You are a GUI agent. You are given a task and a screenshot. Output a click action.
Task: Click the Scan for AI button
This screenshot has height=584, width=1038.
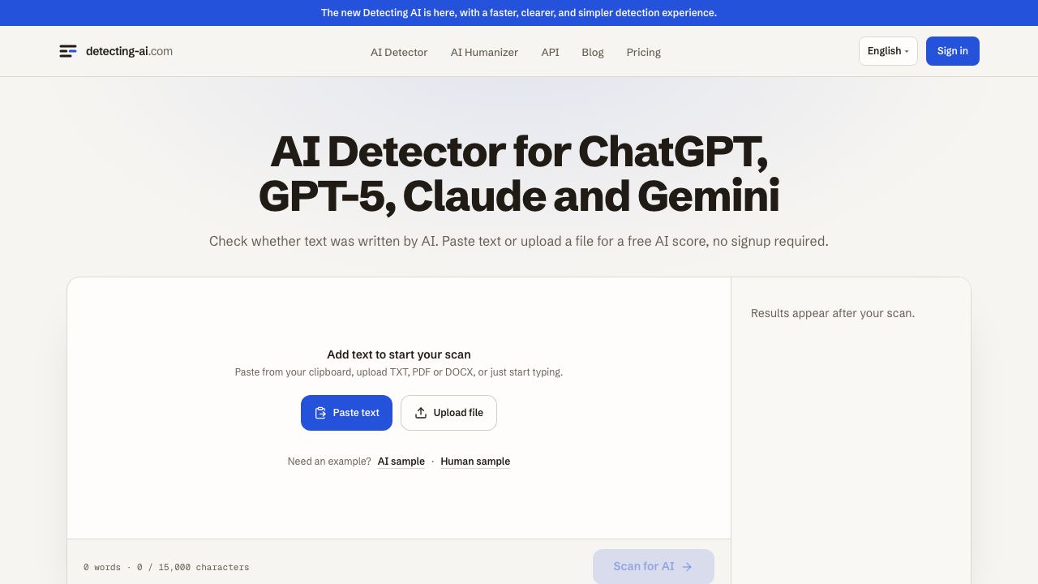[654, 567]
